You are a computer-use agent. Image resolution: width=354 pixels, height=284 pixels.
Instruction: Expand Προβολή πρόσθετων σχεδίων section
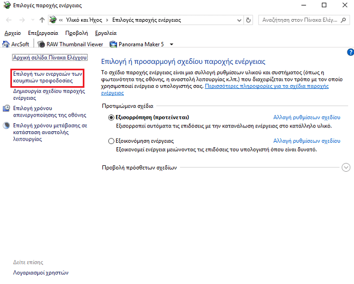[x=346, y=167]
